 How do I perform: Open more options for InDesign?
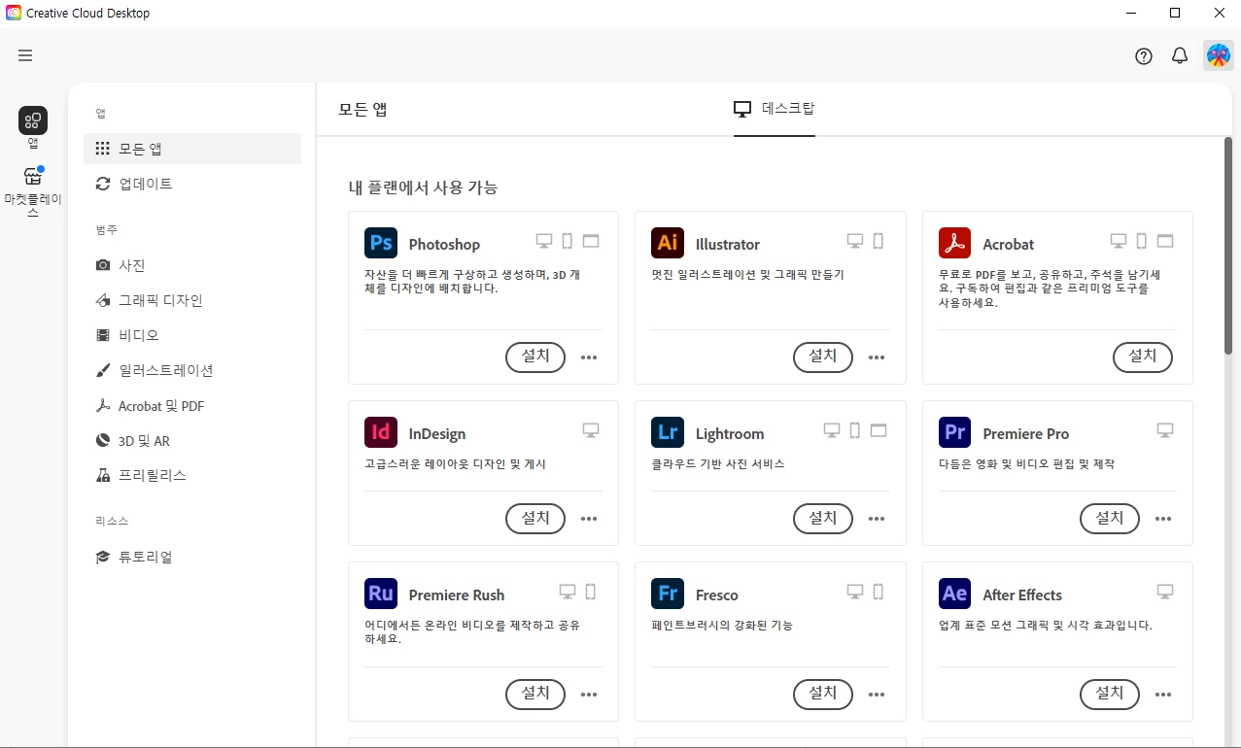[589, 519]
